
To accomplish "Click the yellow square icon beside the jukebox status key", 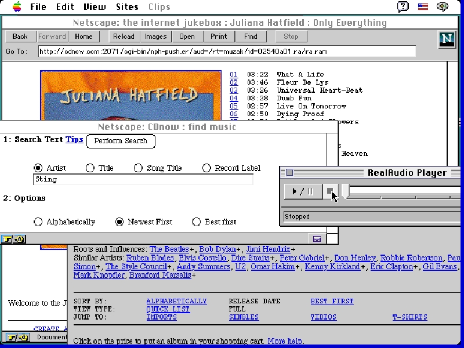I will click(x=23, y=338).
